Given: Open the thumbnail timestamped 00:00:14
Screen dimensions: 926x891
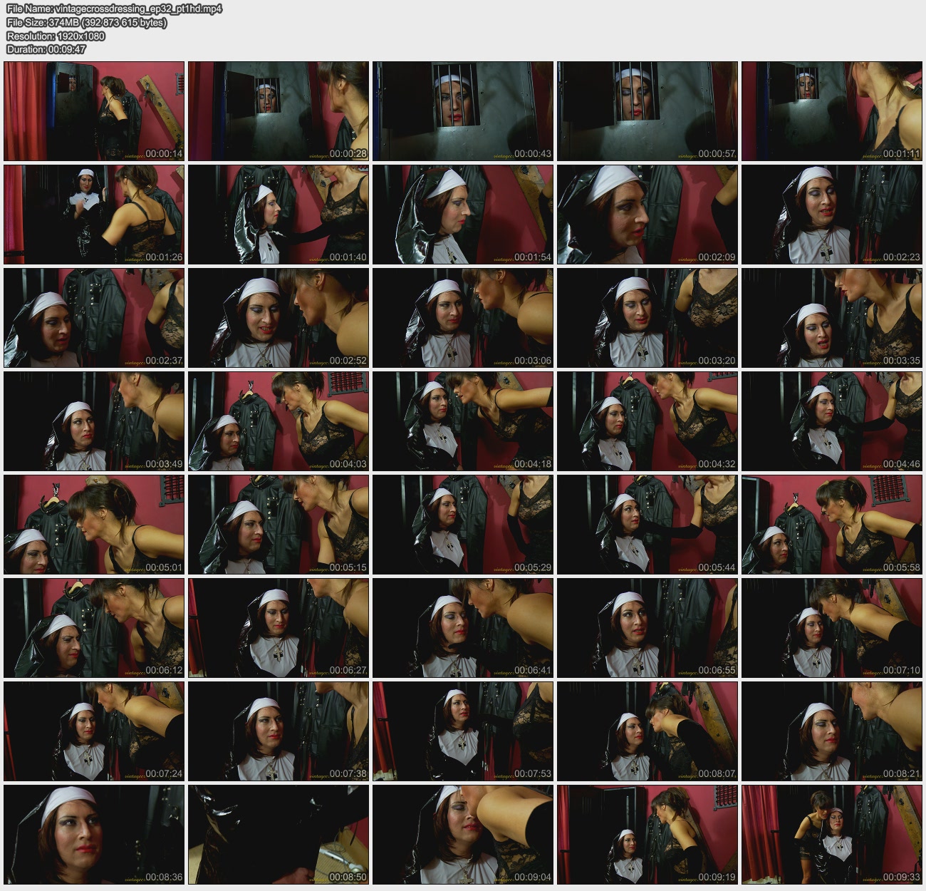Looking at the screenshot, I should pyautogui.click(x=94, y=111).
